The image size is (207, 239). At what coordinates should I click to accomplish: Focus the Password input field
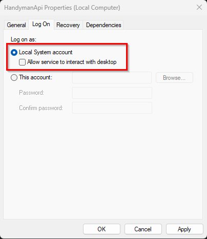tap(112, 93)
